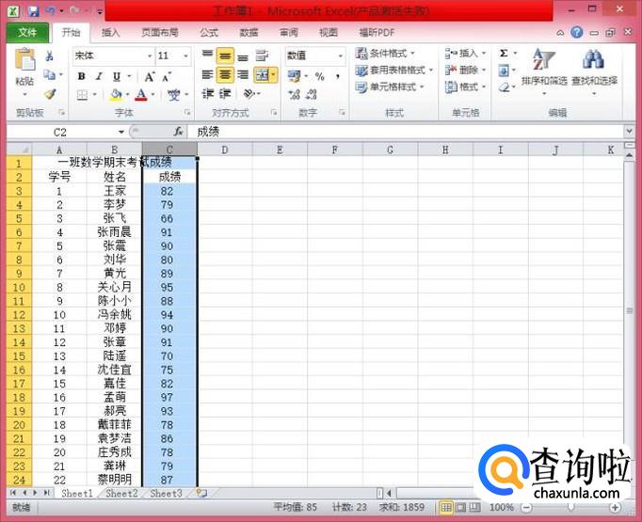The width and height of the screenshot is (642, 522).
Task: Toggle Bold formatting
Action: point(82,76)
